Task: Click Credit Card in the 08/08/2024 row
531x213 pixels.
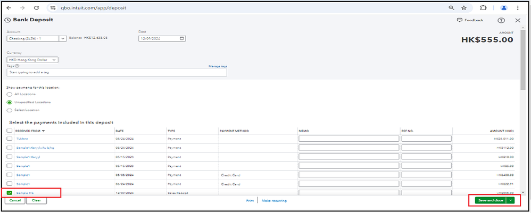Action: point(230,175)
